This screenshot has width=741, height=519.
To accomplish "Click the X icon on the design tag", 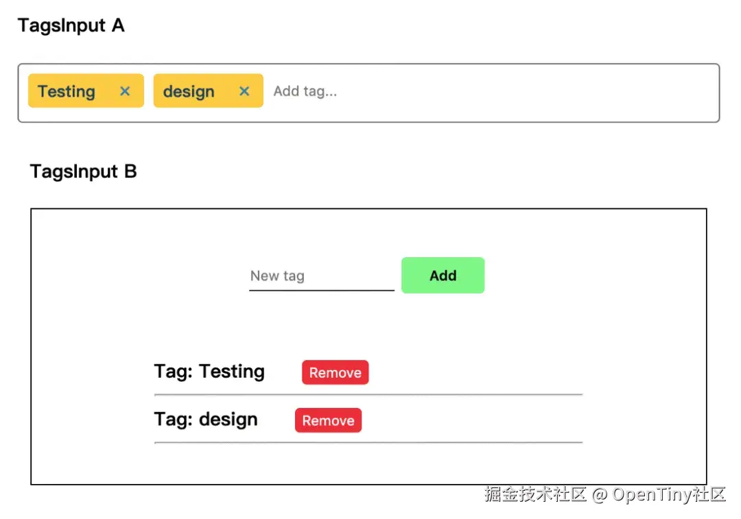I will tap(244, 91).
